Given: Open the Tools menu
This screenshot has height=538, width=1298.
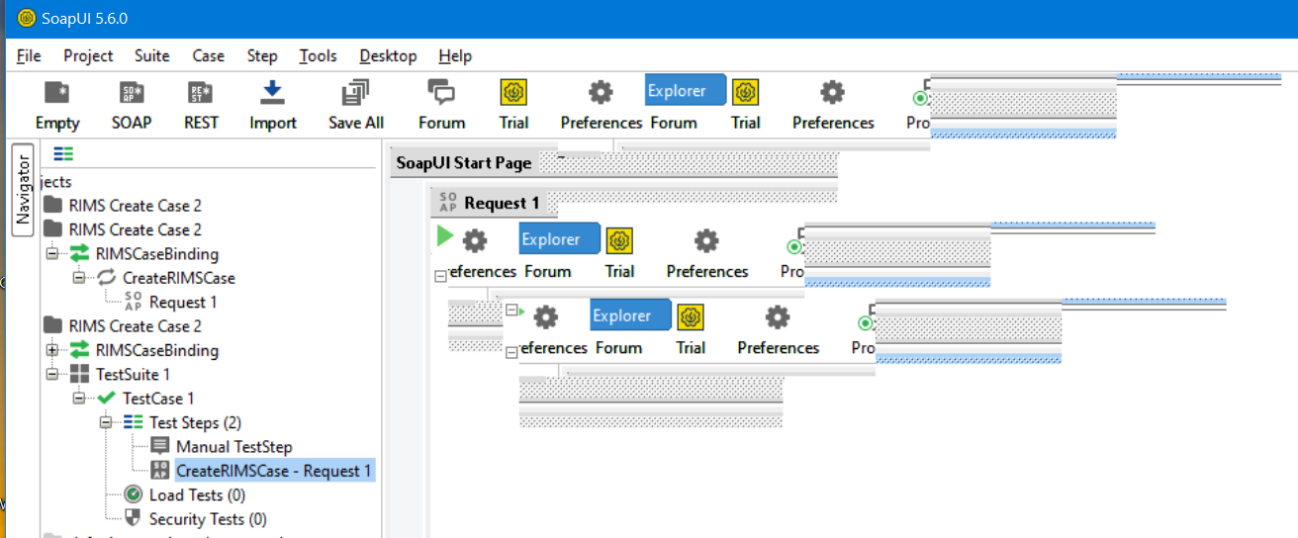Looking at the screenshot, I should 318,56.
